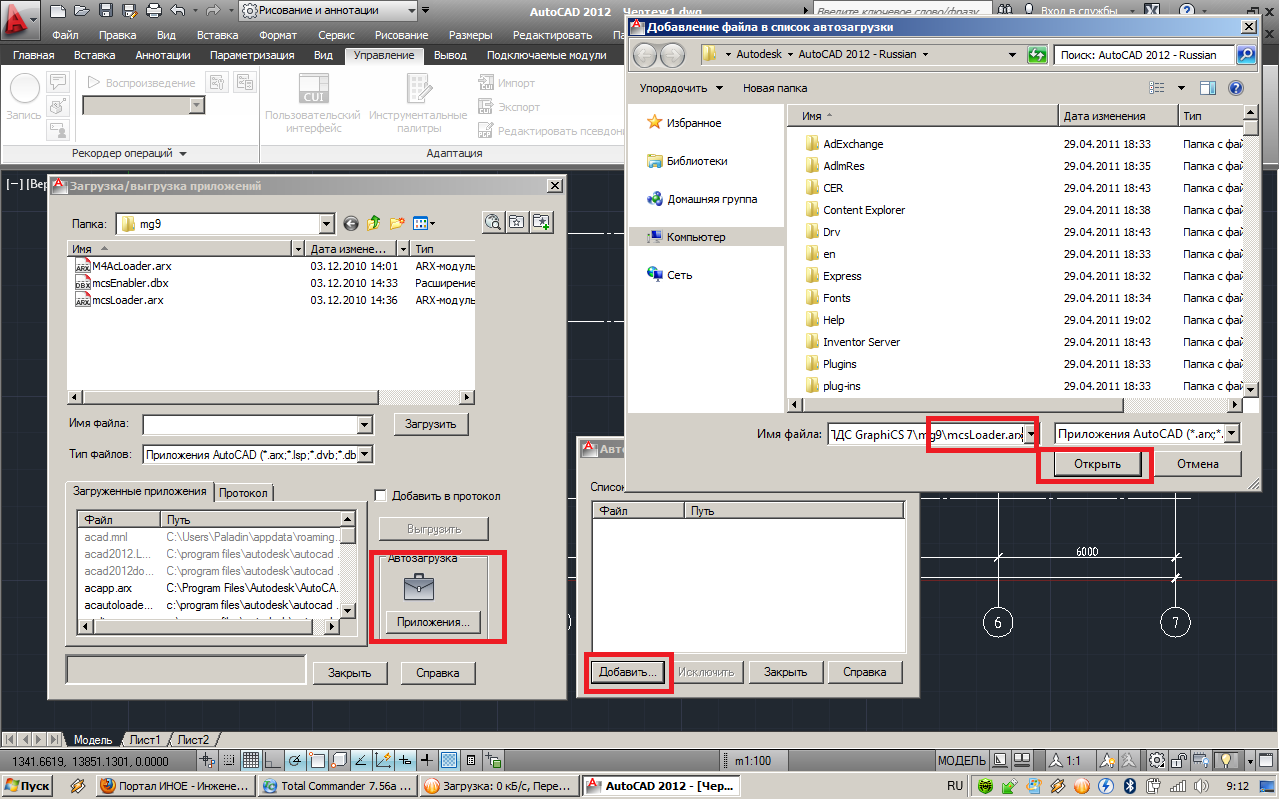The width and height of the screenshot is (1279, 799).
Task: Click the CUI User Interface ribbon icon
Action: [x=313, y=104]
